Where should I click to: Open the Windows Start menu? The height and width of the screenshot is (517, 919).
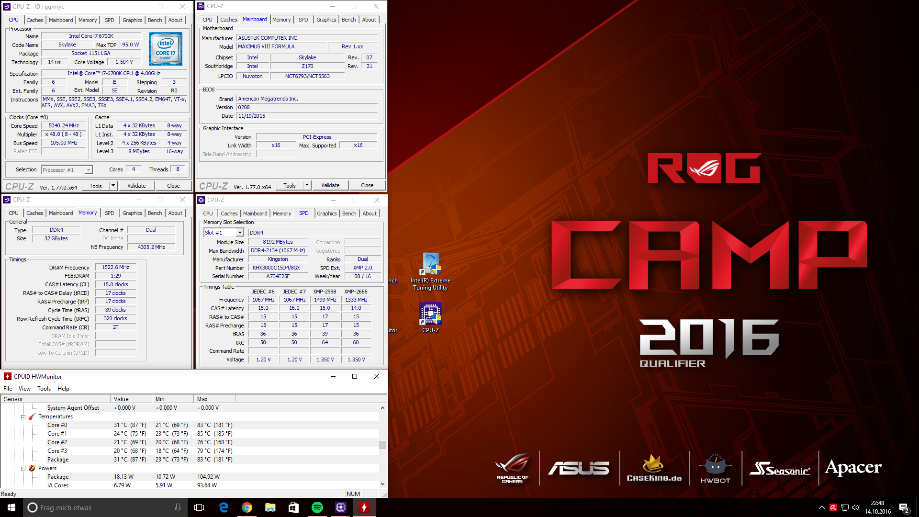[x=11, y=507]
